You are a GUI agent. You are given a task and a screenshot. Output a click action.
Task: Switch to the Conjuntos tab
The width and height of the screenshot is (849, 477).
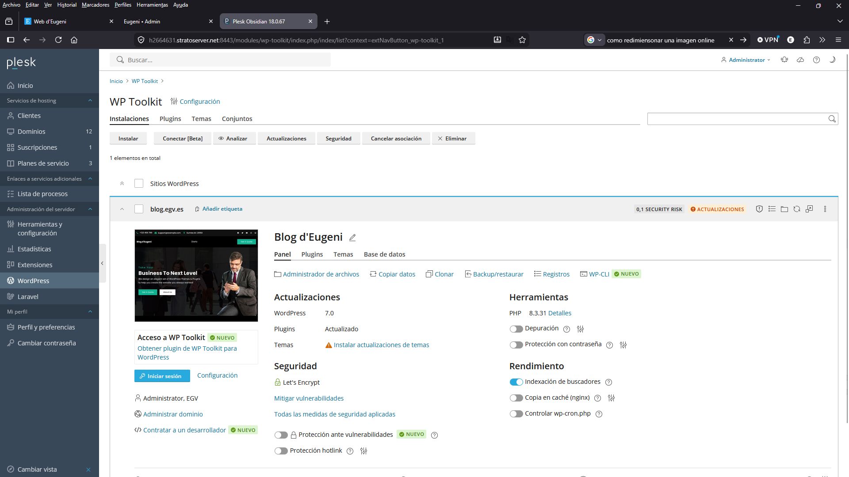237,119
